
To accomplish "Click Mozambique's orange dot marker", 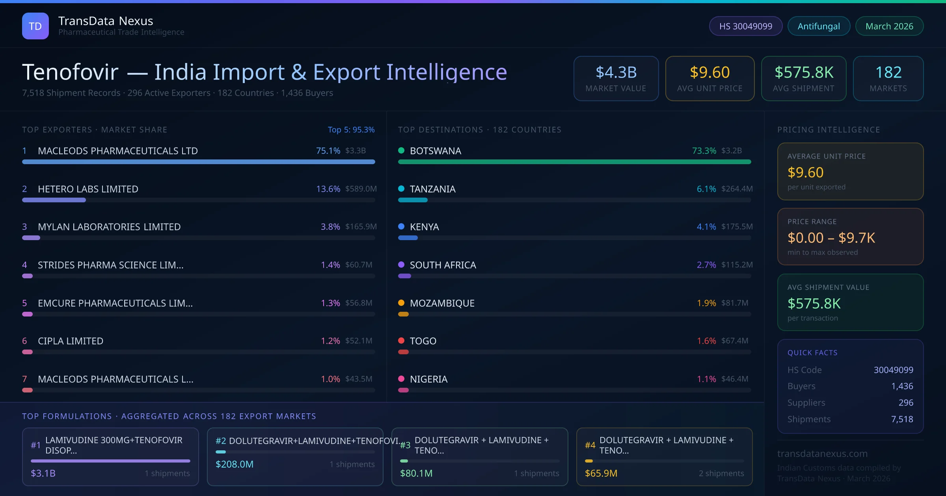I will [401, 303].
